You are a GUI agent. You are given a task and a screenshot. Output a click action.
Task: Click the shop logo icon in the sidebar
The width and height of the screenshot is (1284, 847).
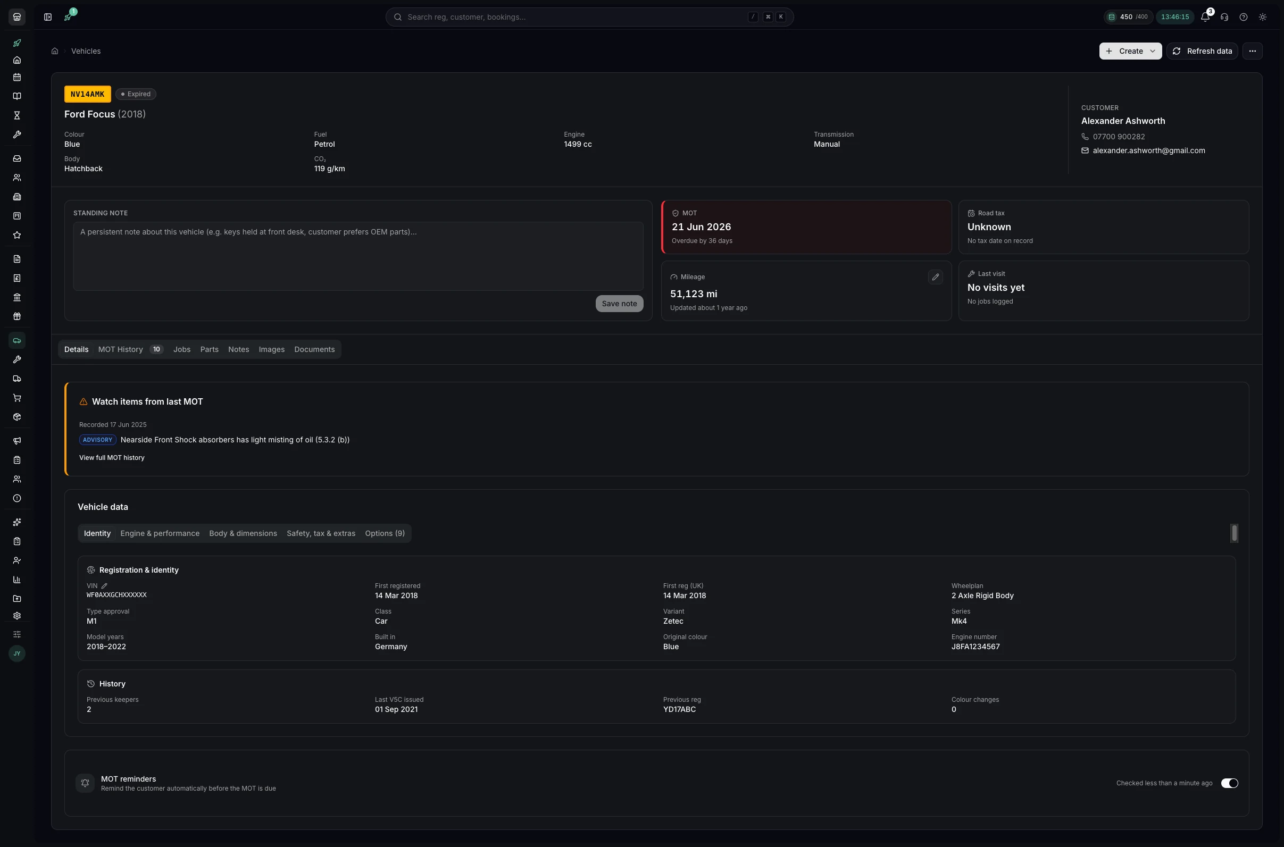[x=16, y=16]
